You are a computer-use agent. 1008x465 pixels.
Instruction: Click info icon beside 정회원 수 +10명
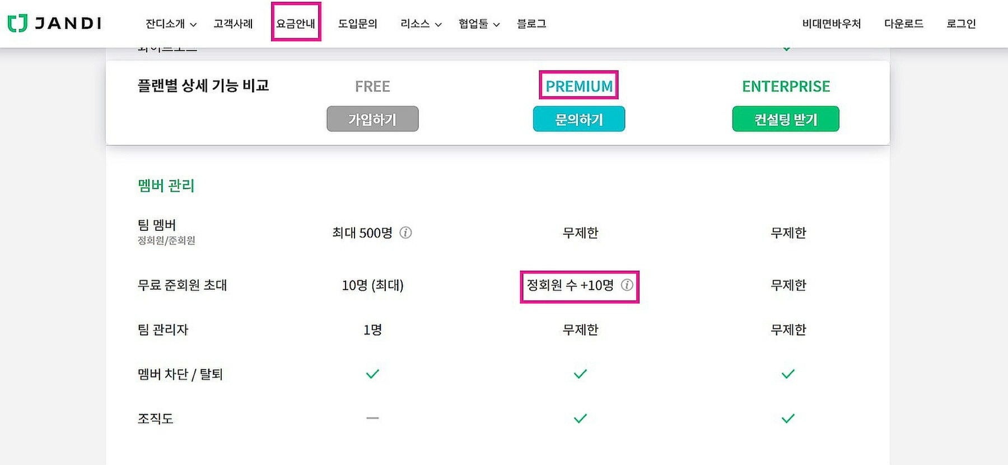tap(627, 285)
